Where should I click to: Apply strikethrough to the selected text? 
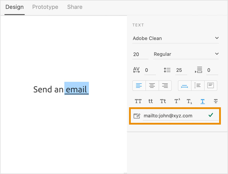215,101
